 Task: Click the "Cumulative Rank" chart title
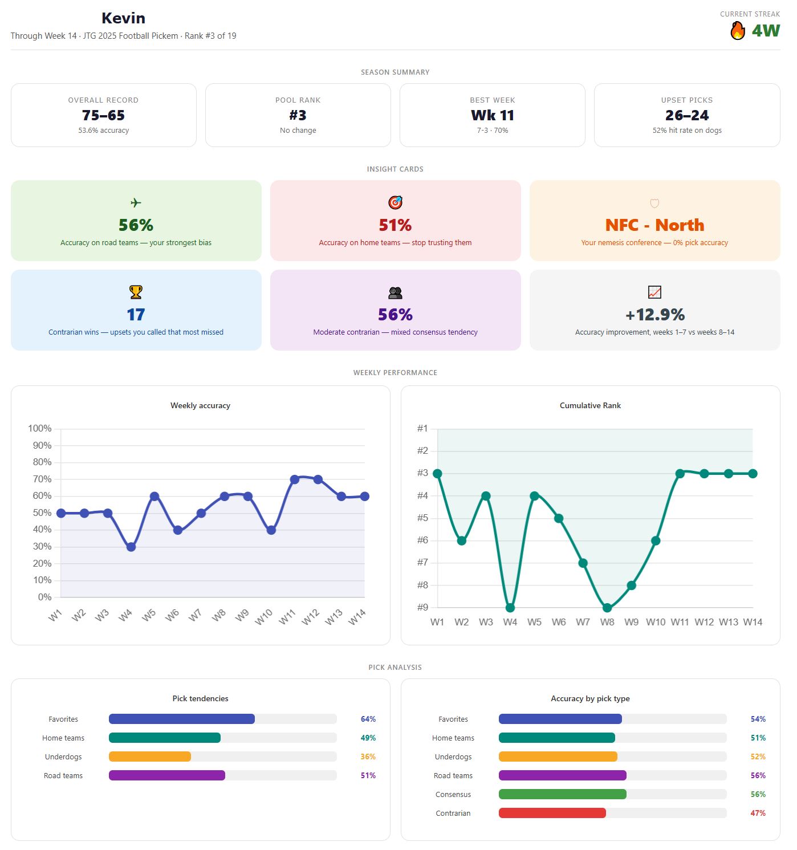(590, 406)
